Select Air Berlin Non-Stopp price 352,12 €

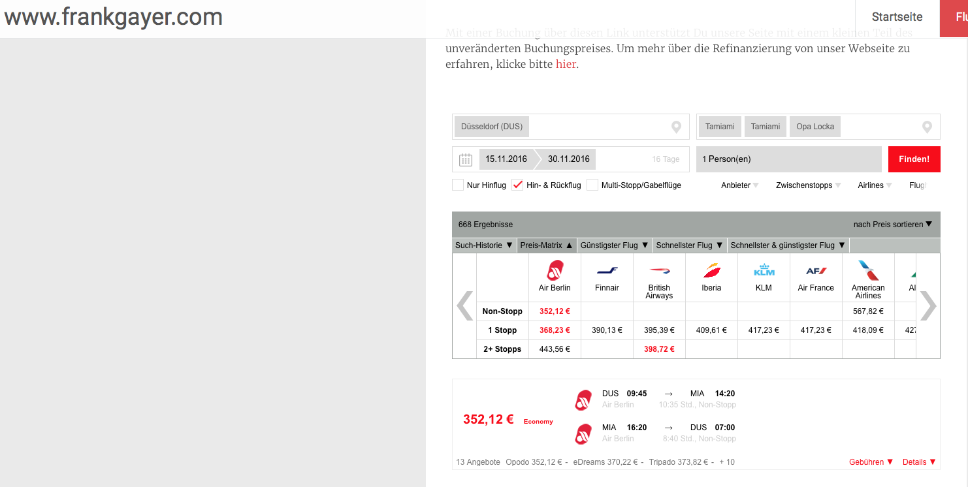(555, 311)
